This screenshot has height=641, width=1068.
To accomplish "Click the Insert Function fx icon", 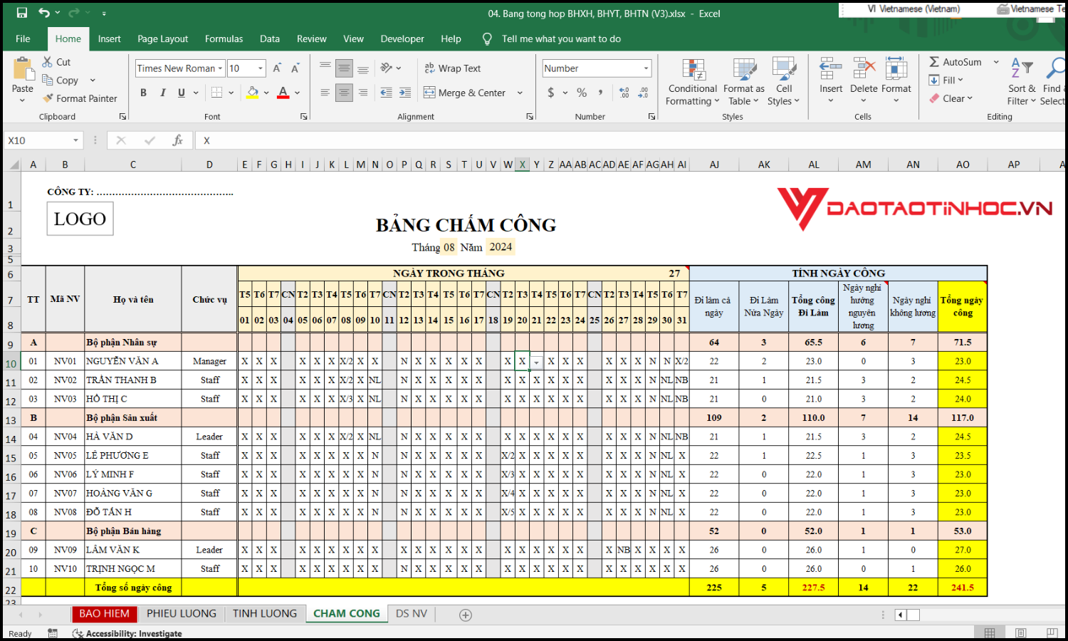I will [177, 140].
